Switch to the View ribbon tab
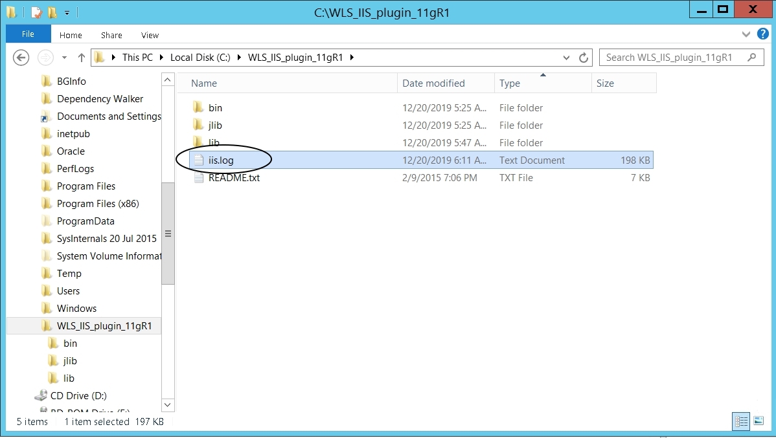The width and height of the screenshot is (776, 438). (x=150, y=35)
